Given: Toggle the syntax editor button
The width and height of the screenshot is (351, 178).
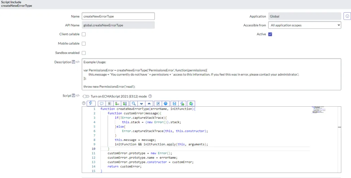Looking at the screenshot, I should (91, 103).
